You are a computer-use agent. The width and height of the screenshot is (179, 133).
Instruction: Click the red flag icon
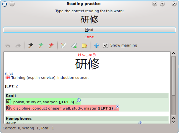click(x=51, y=46)
